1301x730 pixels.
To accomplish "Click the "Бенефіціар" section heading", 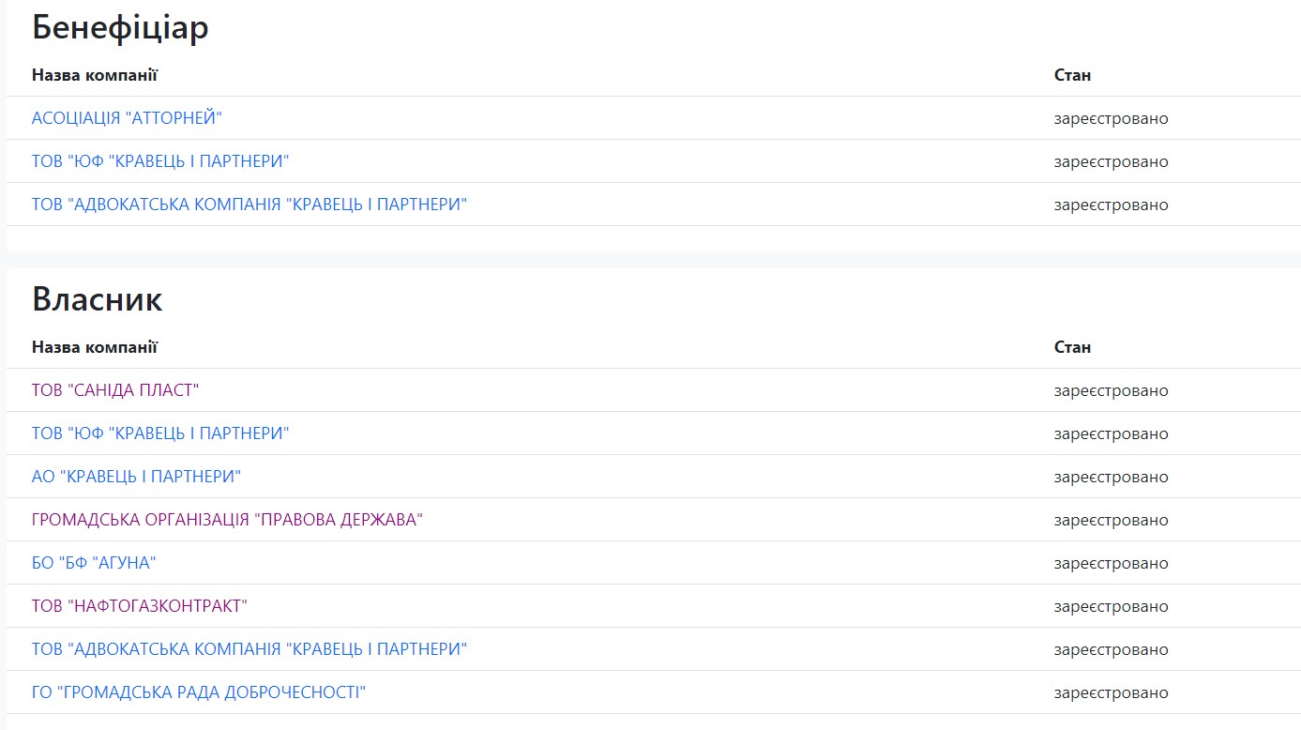I will tap(120, 28).
